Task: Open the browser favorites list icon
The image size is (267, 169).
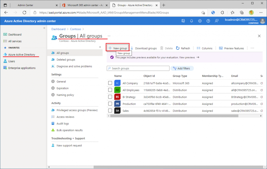Action: pyautogui.click(x=232, y=13)
